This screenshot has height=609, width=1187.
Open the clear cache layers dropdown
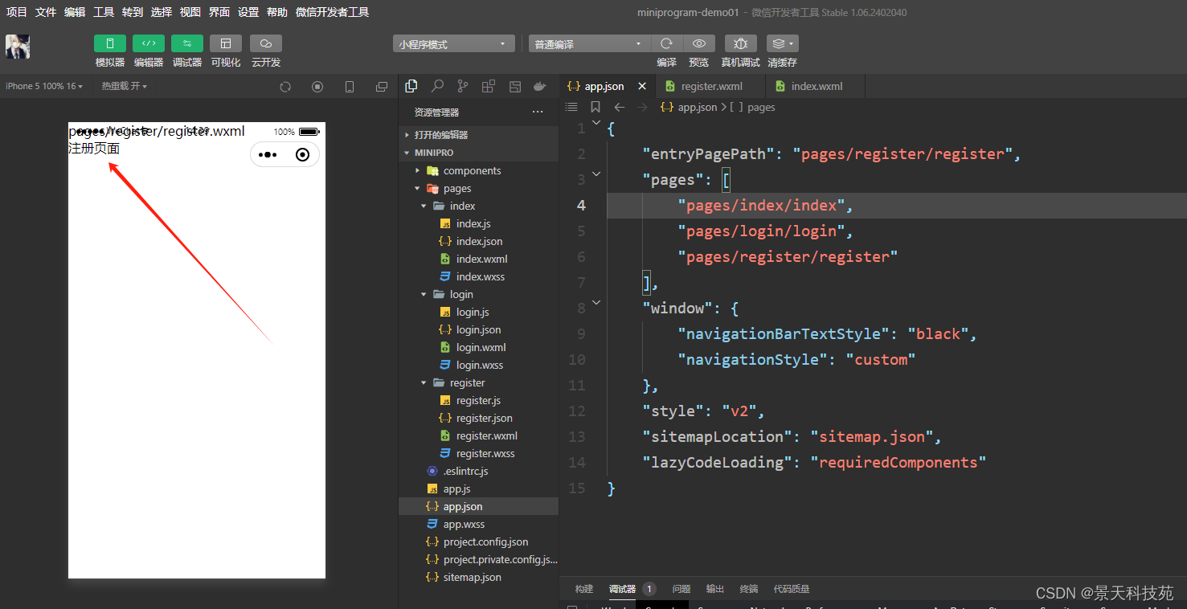point(782,43)
